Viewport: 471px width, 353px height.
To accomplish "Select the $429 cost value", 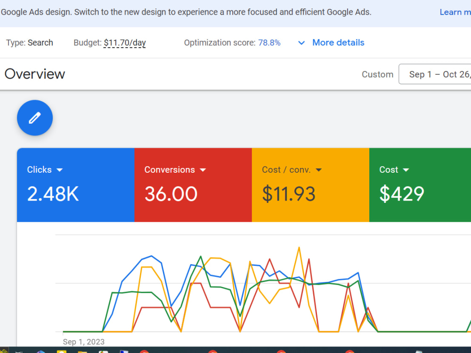I will pos(402,194).
